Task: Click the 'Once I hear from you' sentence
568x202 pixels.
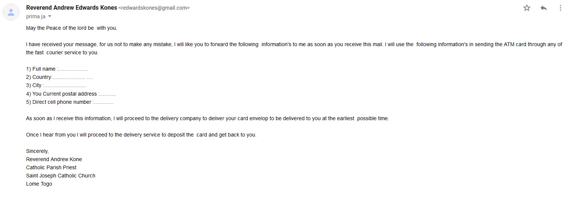Action: (141, 135)
